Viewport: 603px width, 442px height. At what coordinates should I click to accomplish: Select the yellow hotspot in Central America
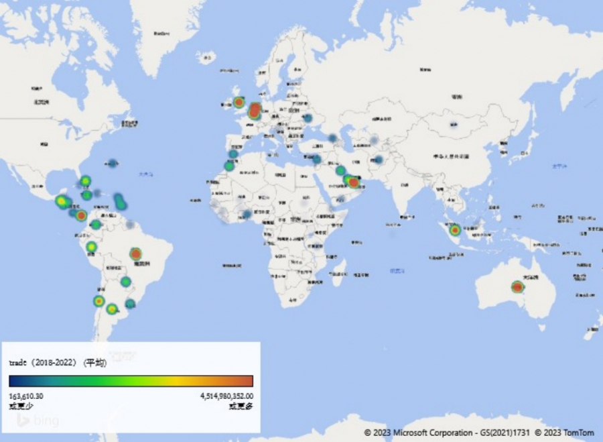[x=62, y=201]
